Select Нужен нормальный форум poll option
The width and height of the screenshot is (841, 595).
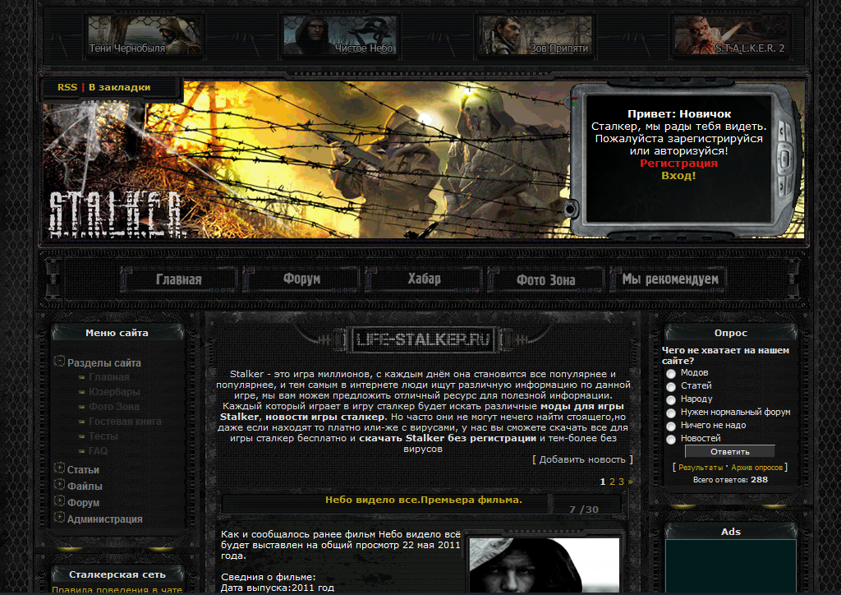(670, 413)
